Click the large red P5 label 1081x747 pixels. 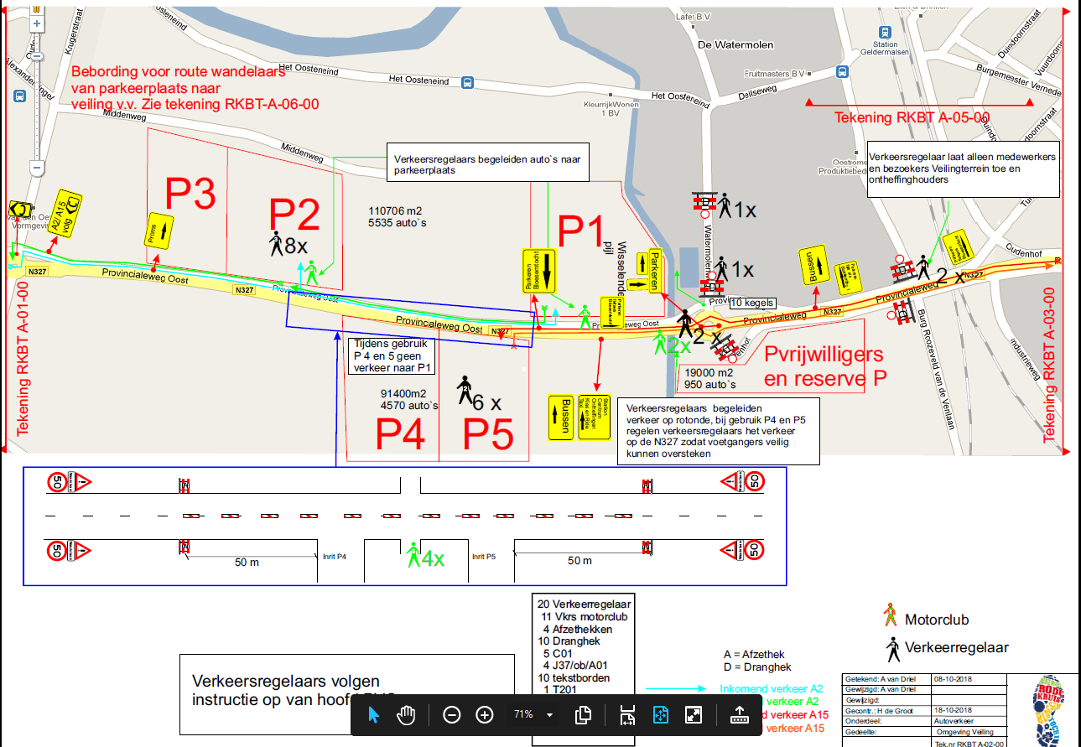pyautogui.click(x=489, y=434)
